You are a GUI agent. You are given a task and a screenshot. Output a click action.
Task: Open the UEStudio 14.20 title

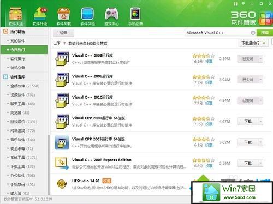[x=86, y=181]
